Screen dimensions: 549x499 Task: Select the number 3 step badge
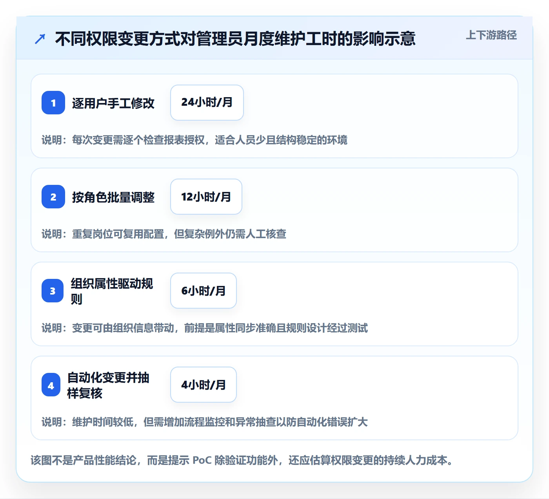(x=53, y=291)
